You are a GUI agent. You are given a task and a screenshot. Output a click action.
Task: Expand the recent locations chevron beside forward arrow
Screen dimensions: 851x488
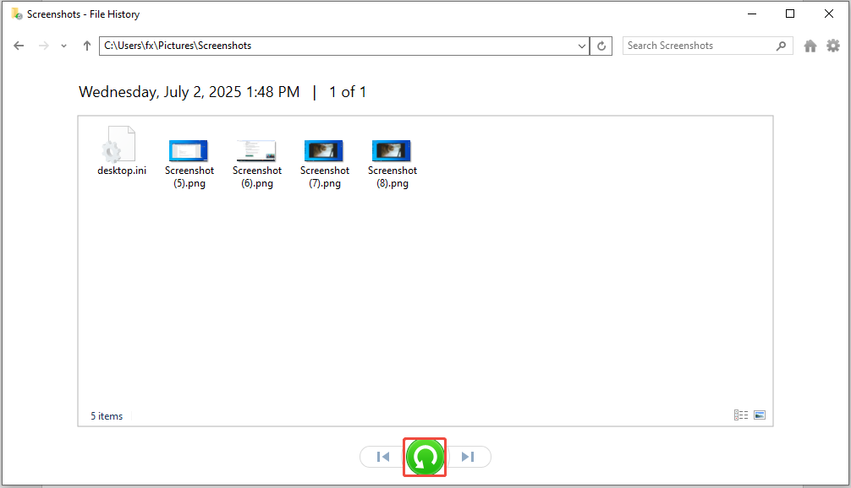[x=63, y=46]
